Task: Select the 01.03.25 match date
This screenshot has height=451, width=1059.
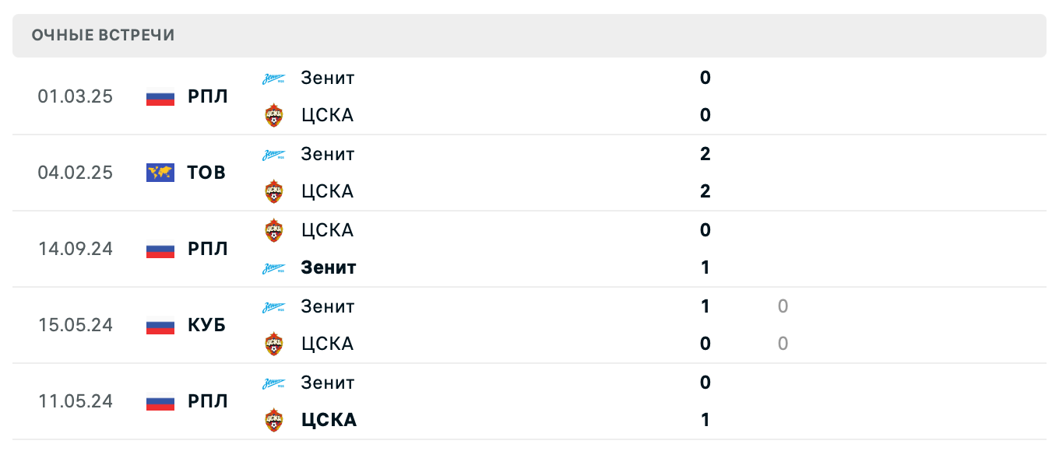Action: pos(76,97)
